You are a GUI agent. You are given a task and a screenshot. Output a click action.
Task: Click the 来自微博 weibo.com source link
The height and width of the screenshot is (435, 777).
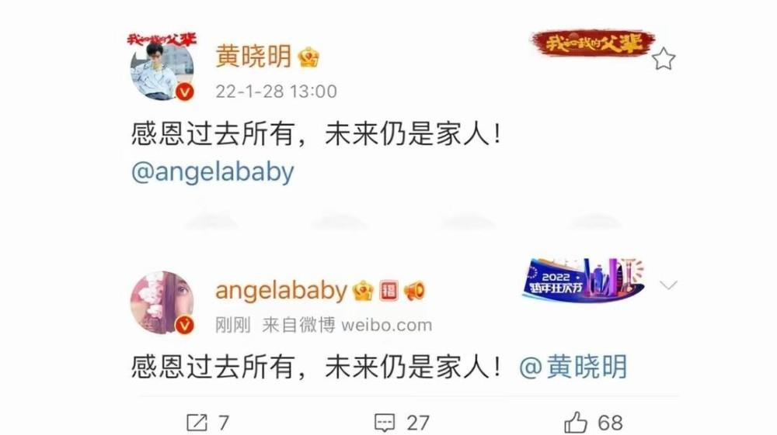coord(347,325)
